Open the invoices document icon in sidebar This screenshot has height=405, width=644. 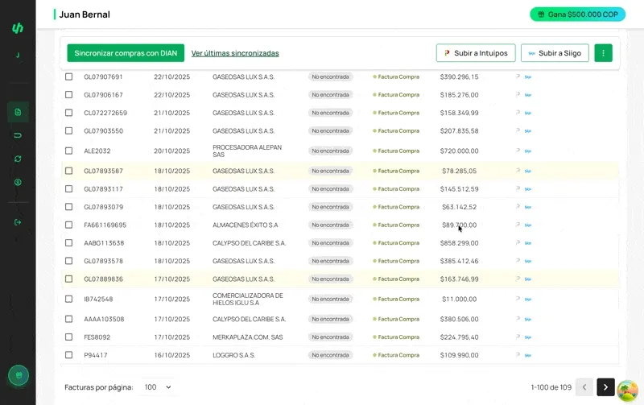[x=18, y=112]
